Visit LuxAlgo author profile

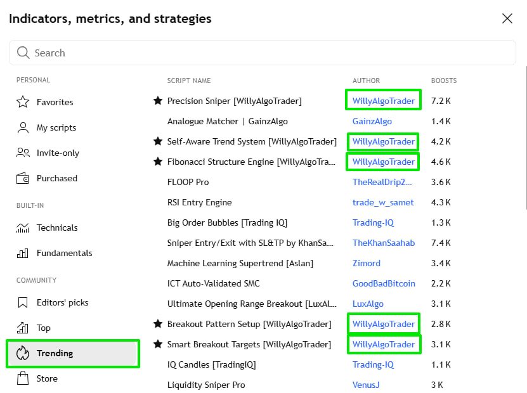(x=368, y=304)
